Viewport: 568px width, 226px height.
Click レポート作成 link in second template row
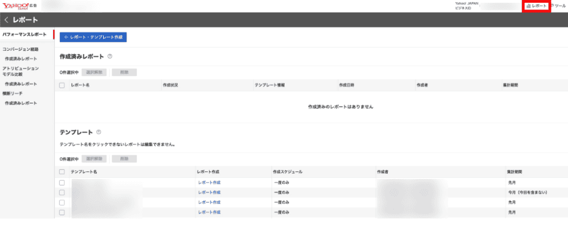(209, 192)
